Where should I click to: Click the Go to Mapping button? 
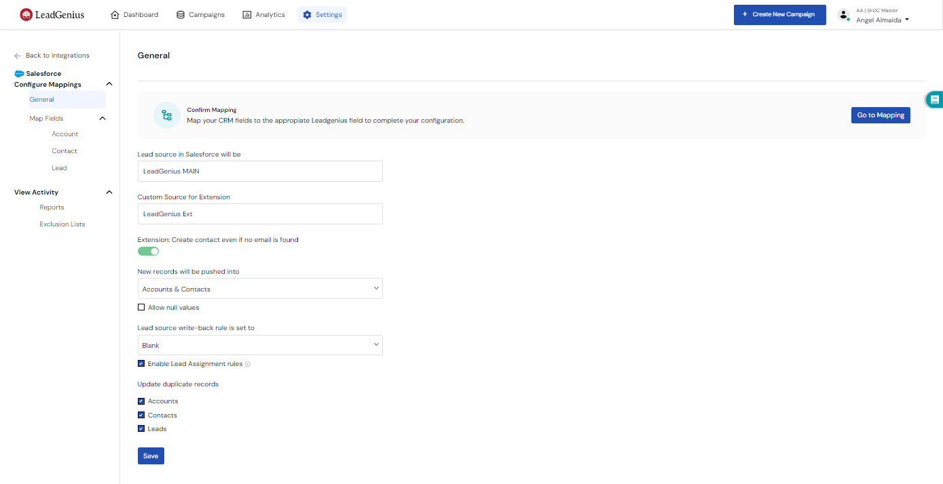point(880,115)
